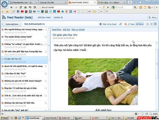159x120 pixels.
Task: Click the Add Star link
Action: pyautogui.click(x=66, y=29)
